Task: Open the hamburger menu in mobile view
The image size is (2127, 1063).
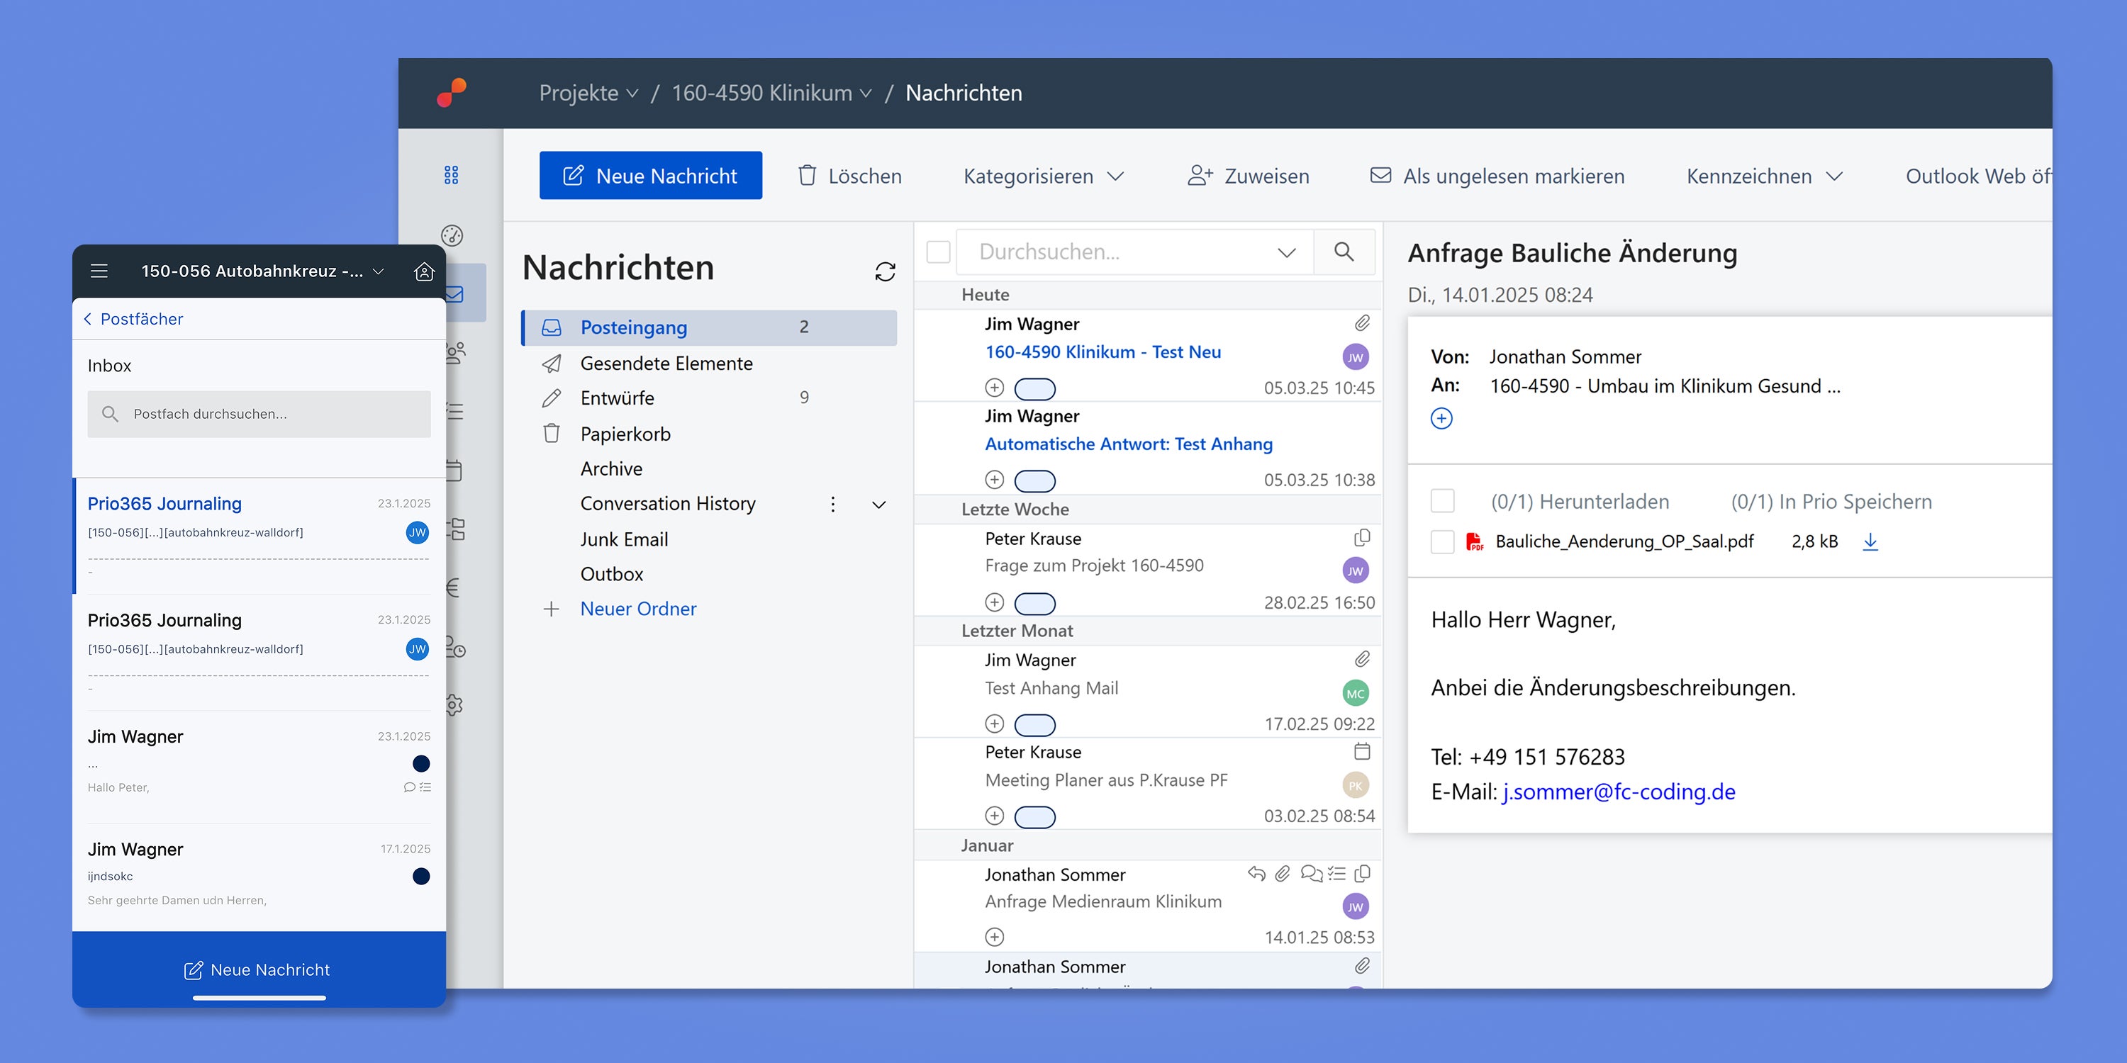Action: (x=99, y=271)
